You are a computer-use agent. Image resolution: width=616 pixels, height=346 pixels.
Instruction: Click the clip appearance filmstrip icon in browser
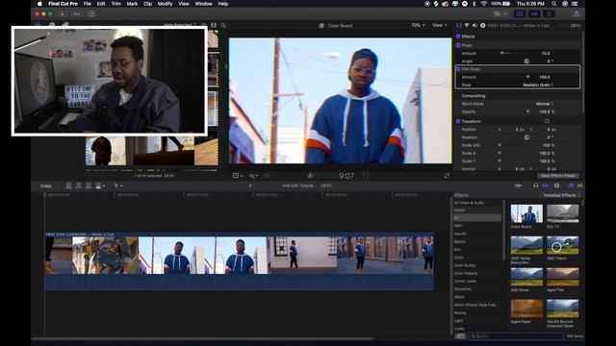pos(214,25)
